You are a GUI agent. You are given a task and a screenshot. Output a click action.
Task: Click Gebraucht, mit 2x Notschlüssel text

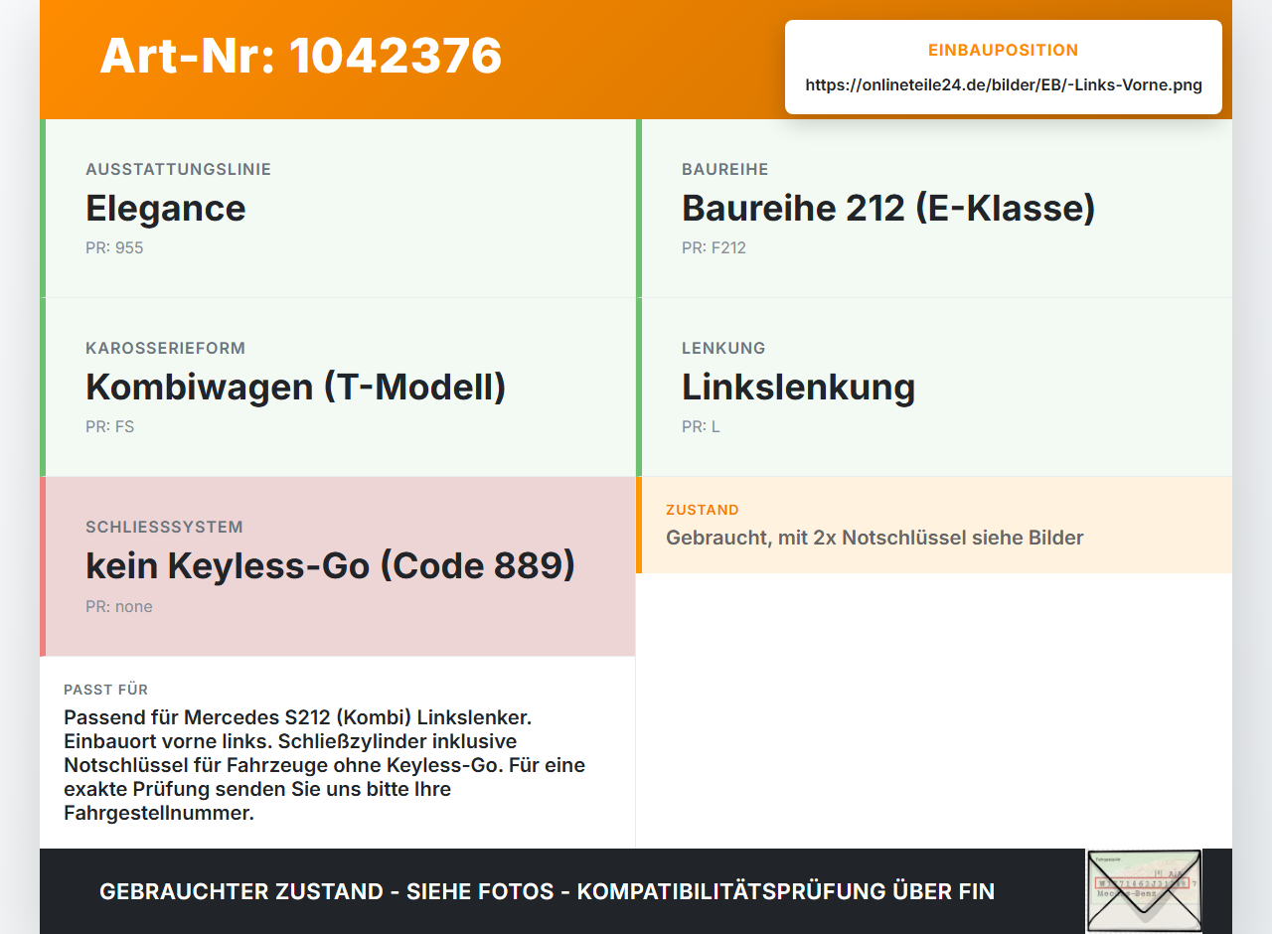point(874,538)
